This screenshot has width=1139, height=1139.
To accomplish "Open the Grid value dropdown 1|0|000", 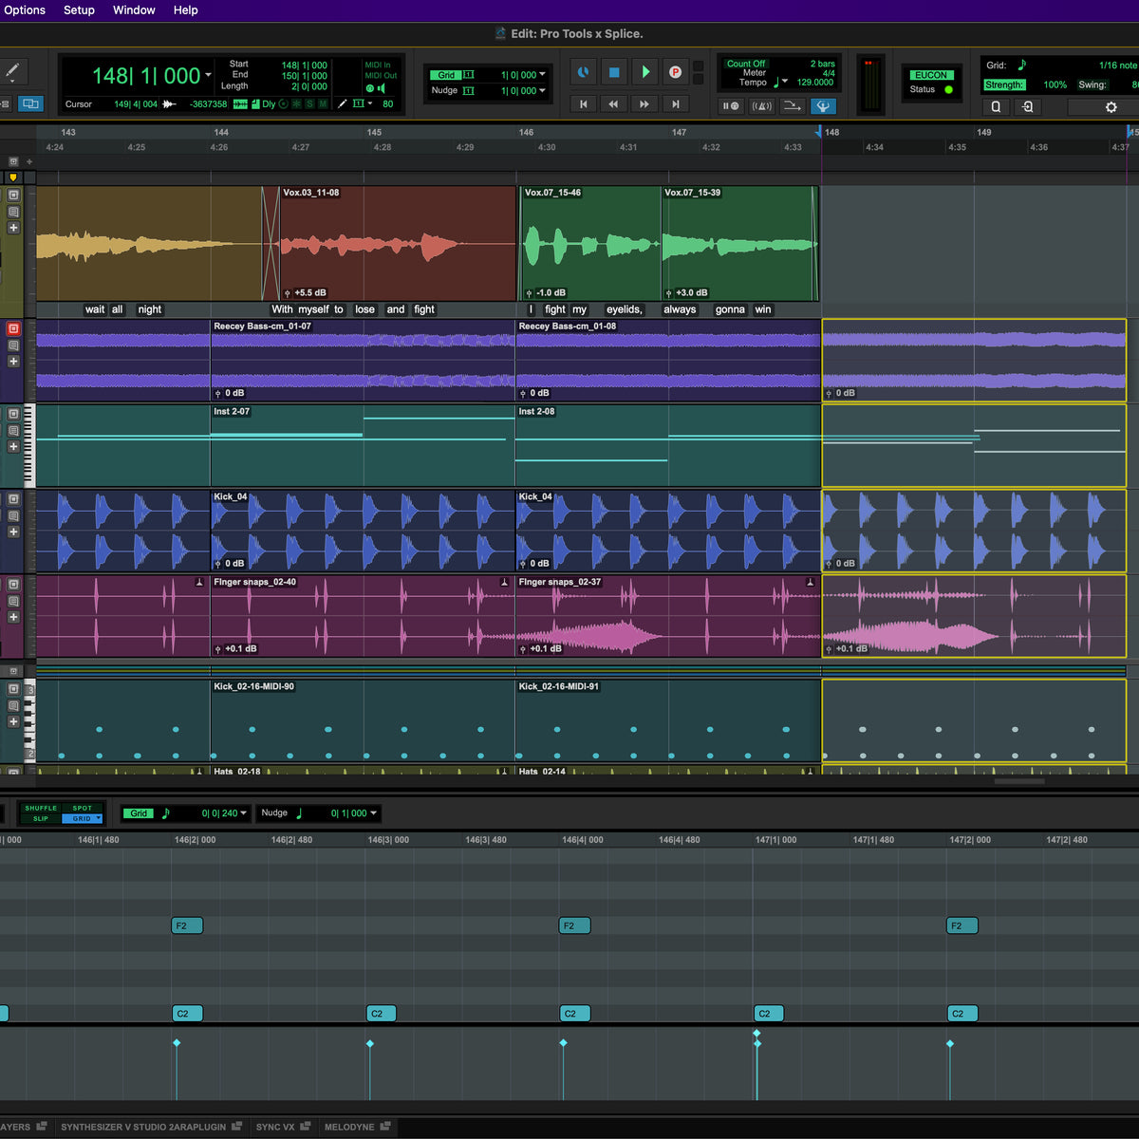I will pyautogui.click(x=542, y=75).
